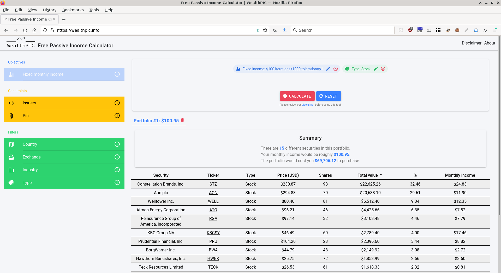501x273 pixels.
Task: Open the View menu
Action: 33,10
